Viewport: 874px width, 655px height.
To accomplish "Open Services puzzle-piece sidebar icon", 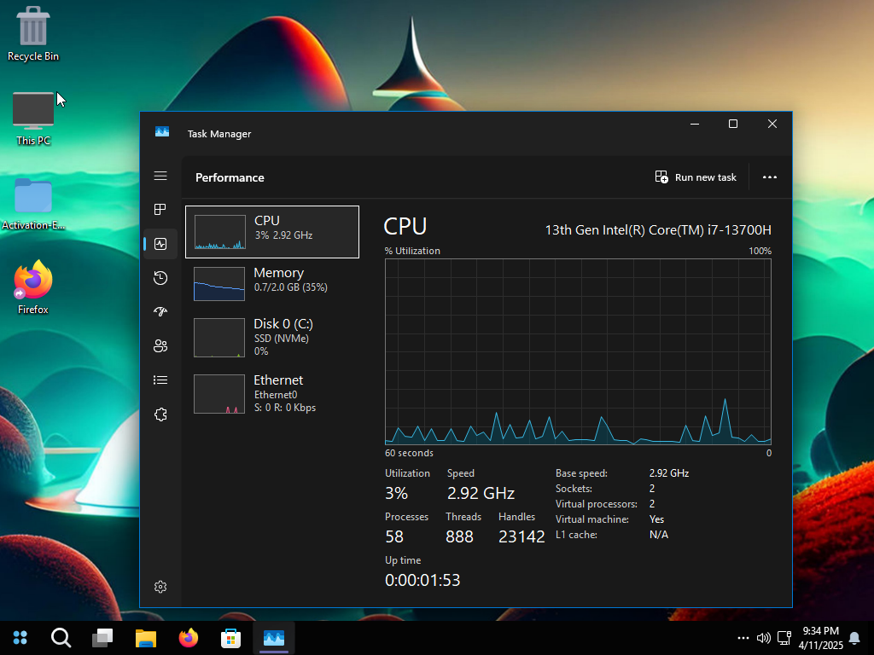I will pos(160,414).
